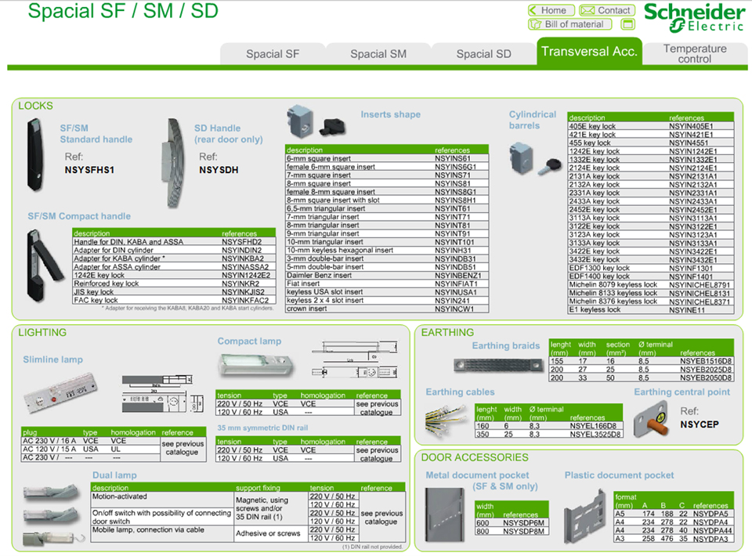Click the metal document pocket image
The width and height of the screenshot is (752, 556).
click(445, 514)
